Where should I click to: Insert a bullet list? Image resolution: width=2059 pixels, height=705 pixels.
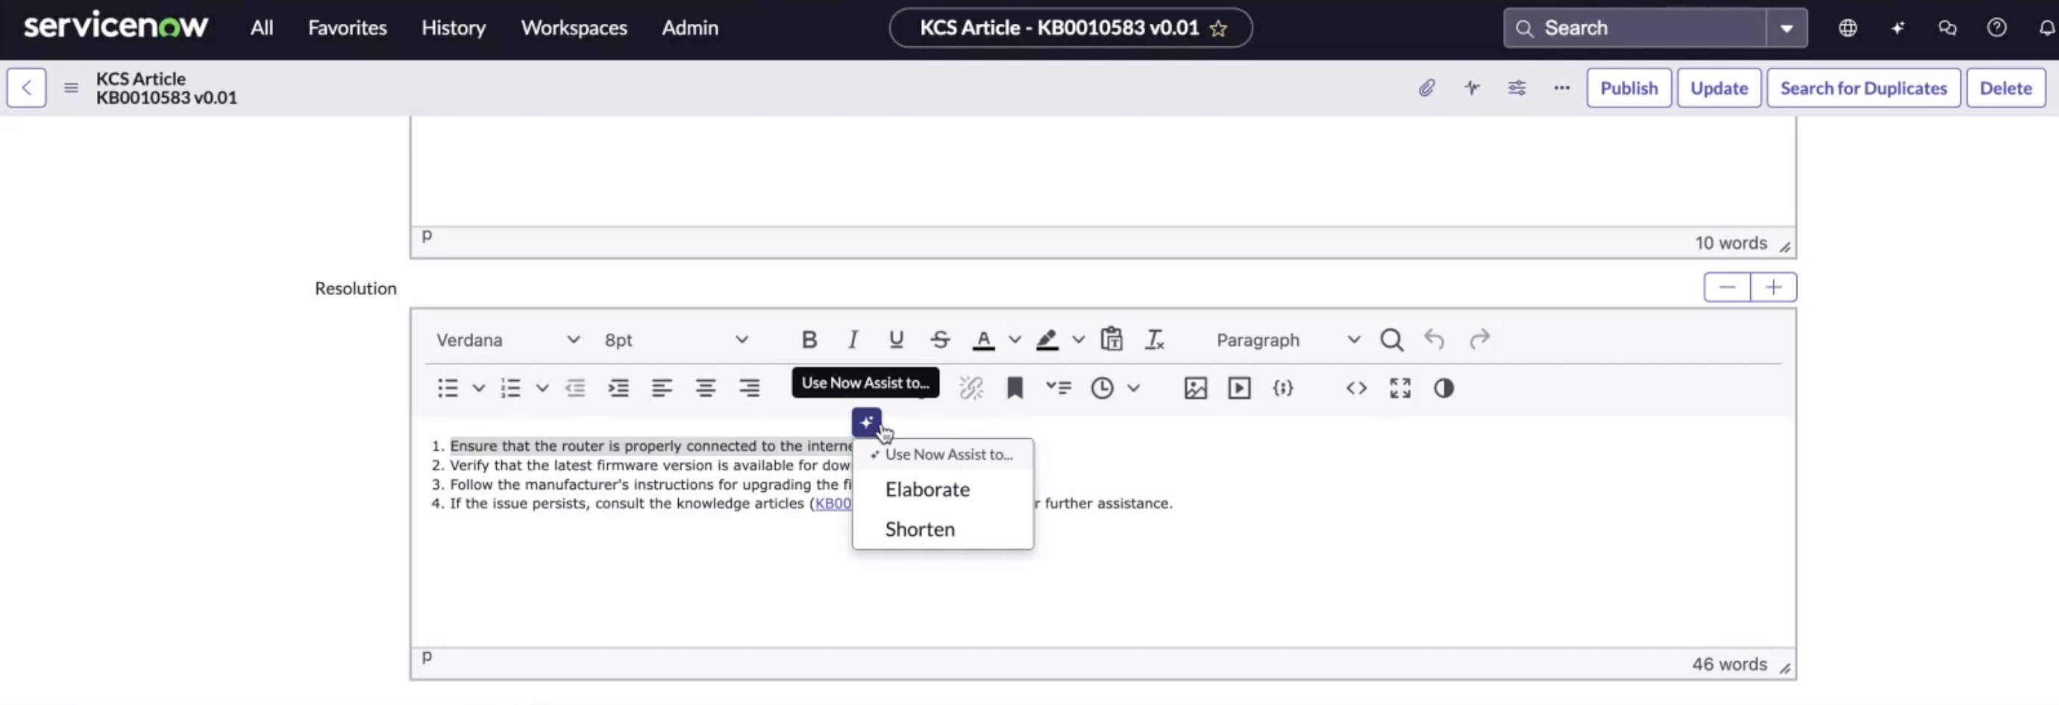(448, 388)
